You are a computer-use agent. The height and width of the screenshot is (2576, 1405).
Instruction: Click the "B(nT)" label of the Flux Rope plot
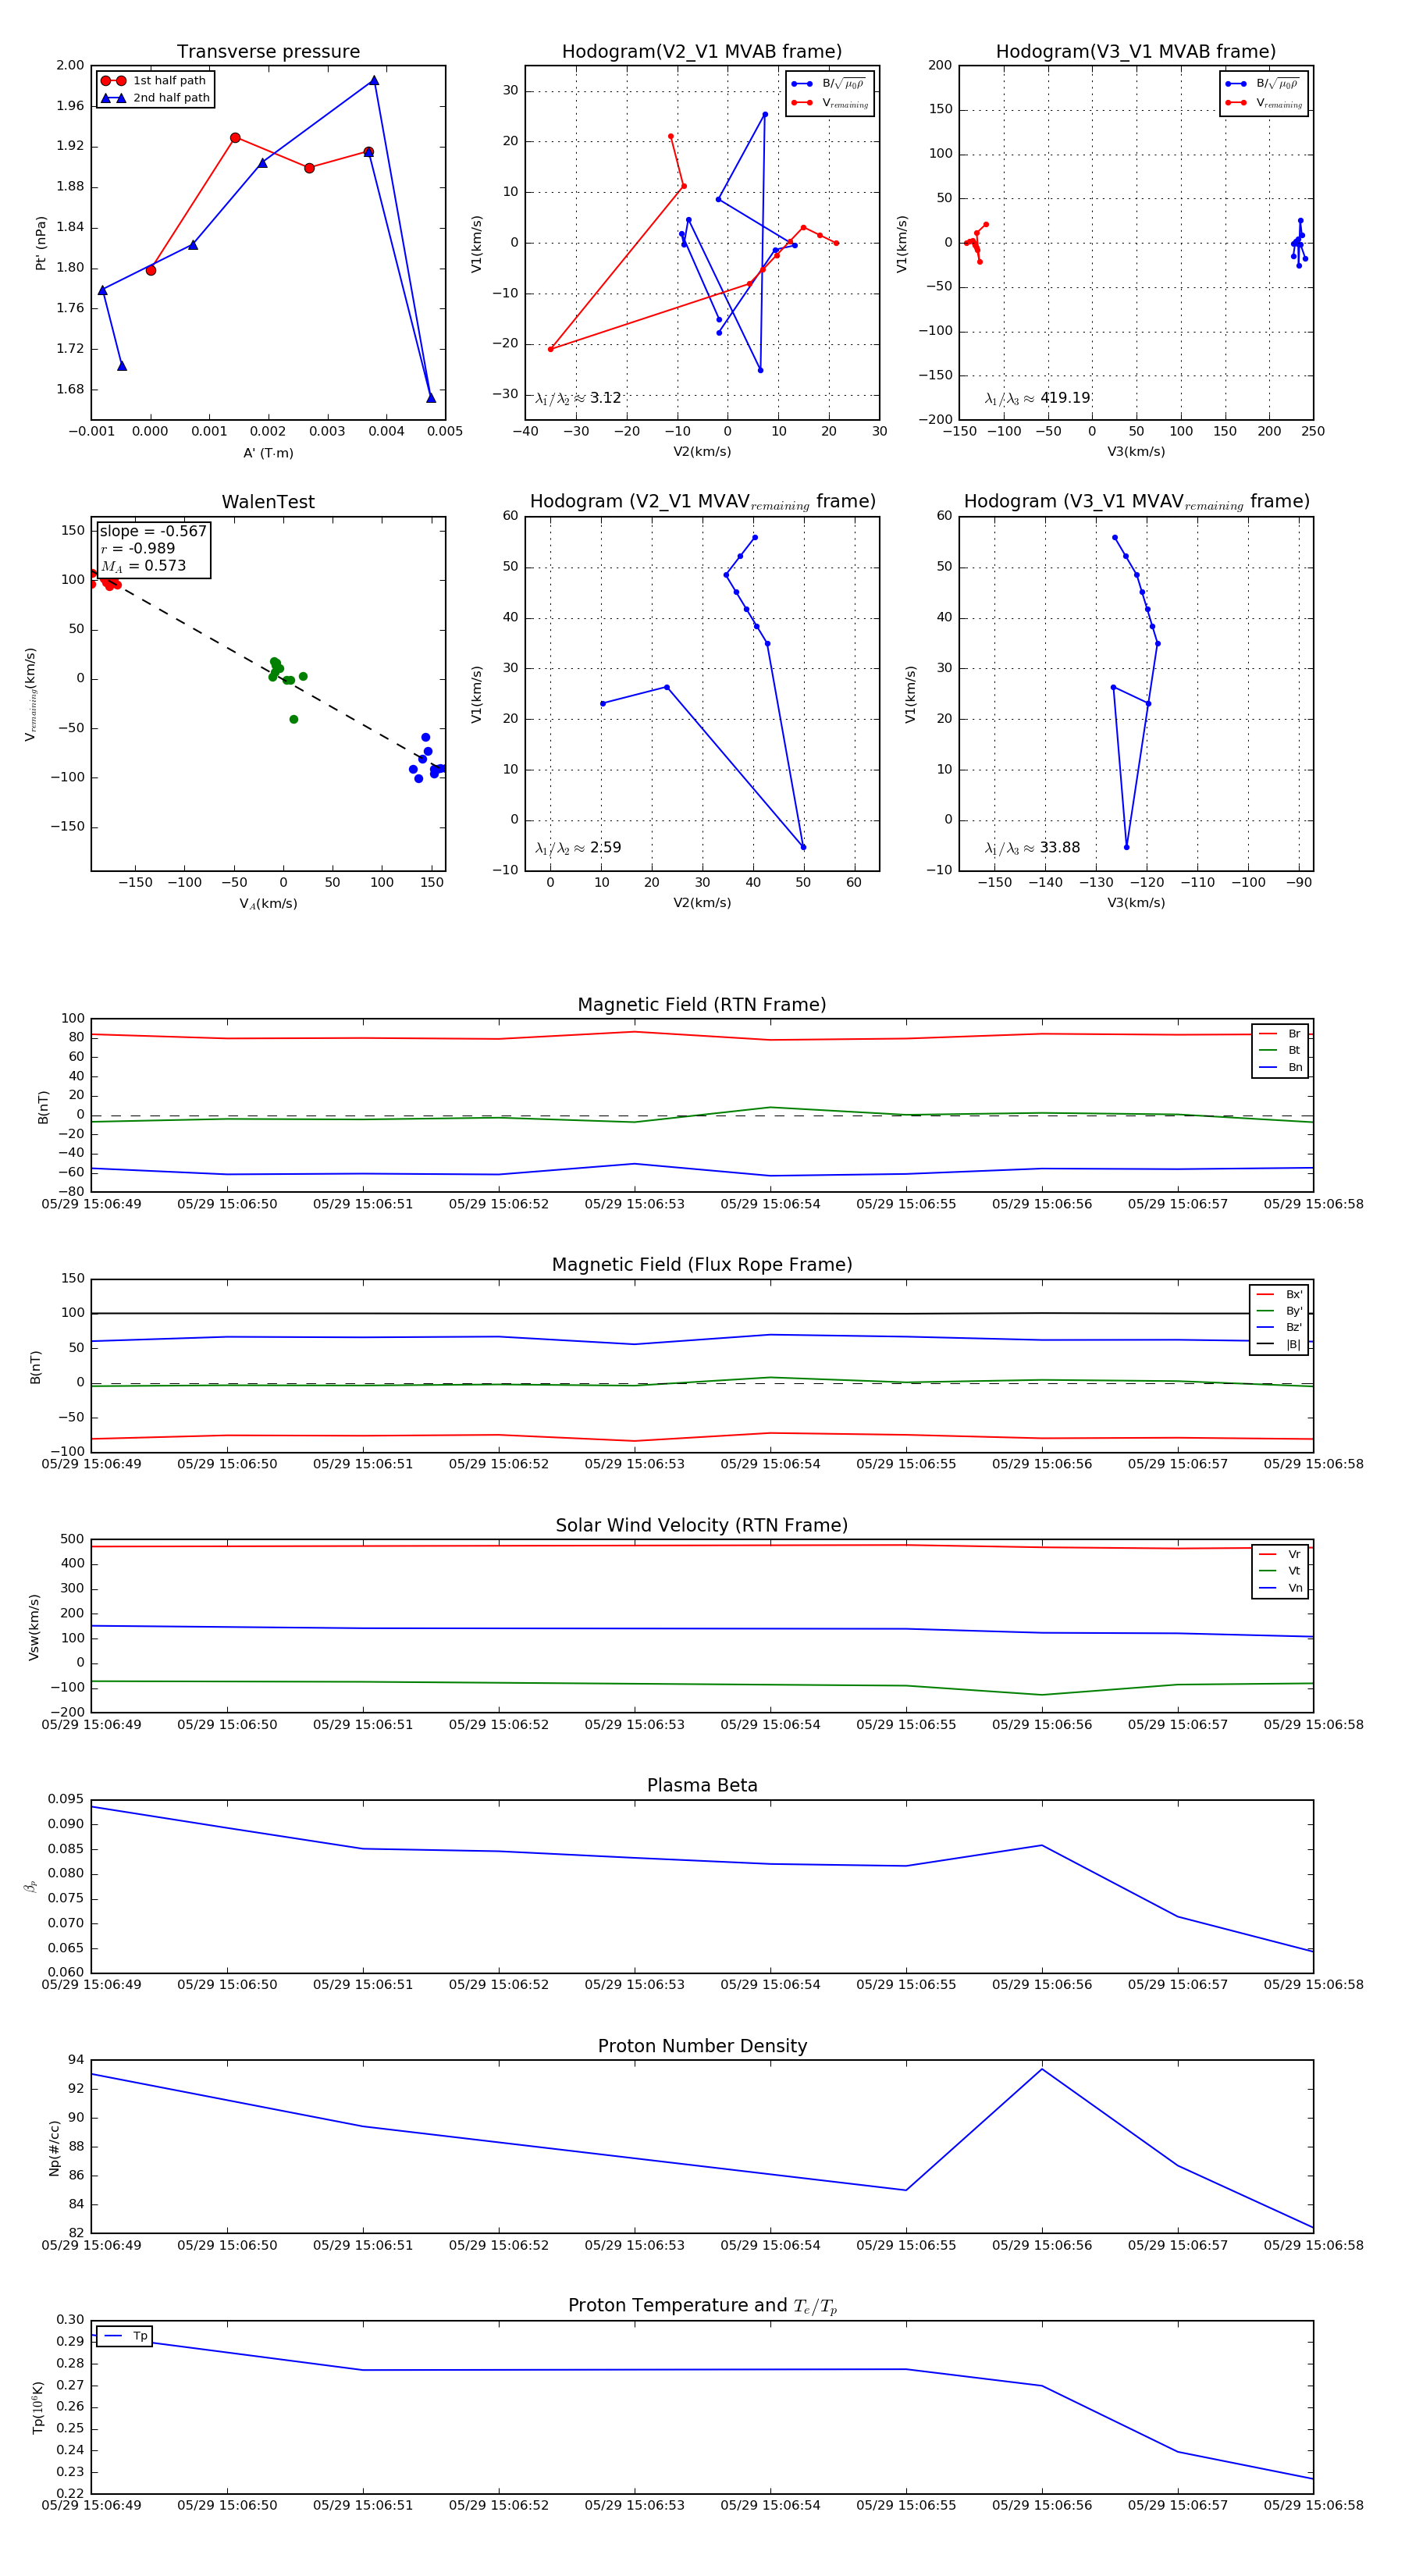(36, 1367)
